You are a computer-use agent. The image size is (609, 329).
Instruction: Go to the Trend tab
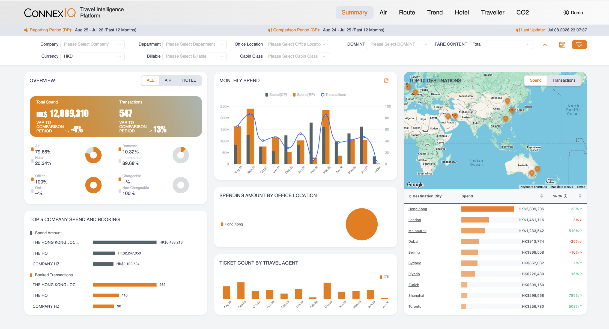[x=435, y=13]
